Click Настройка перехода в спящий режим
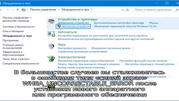The image size is (179, 101). [149, 64]
